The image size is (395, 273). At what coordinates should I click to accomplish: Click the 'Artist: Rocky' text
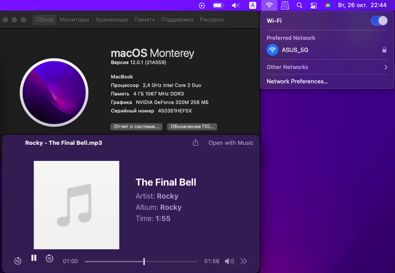pos(157,196)
